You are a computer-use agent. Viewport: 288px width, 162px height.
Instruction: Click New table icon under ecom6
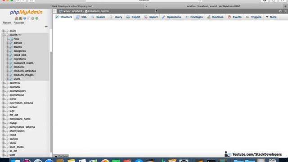click(x=11, y=39)
